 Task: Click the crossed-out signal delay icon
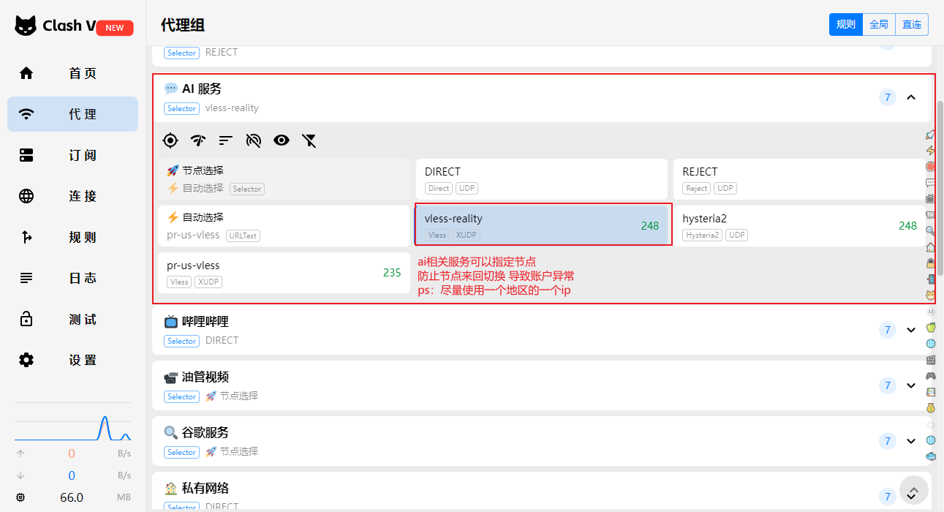(254, 140)
